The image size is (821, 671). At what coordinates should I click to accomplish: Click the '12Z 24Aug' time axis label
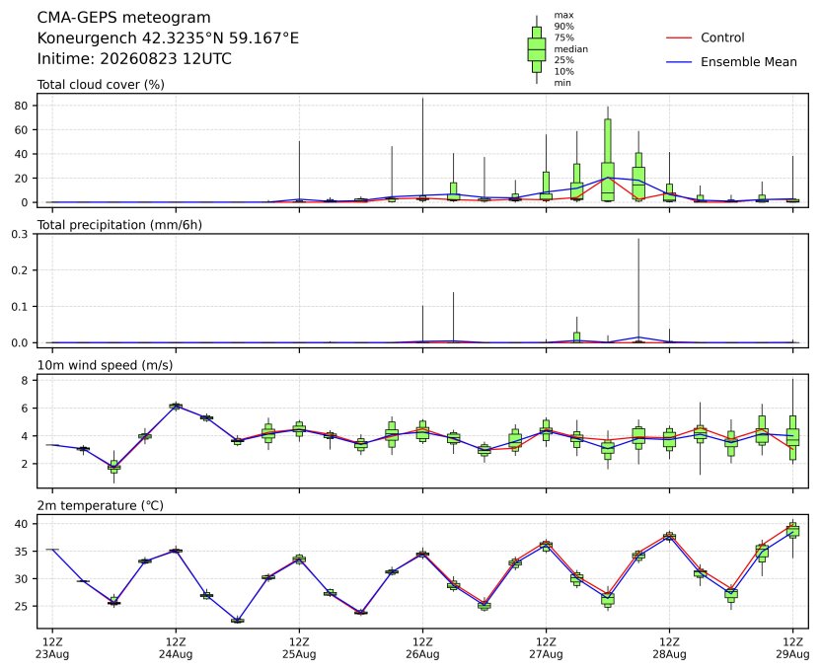pyautogui.click(x=176, y=648)
